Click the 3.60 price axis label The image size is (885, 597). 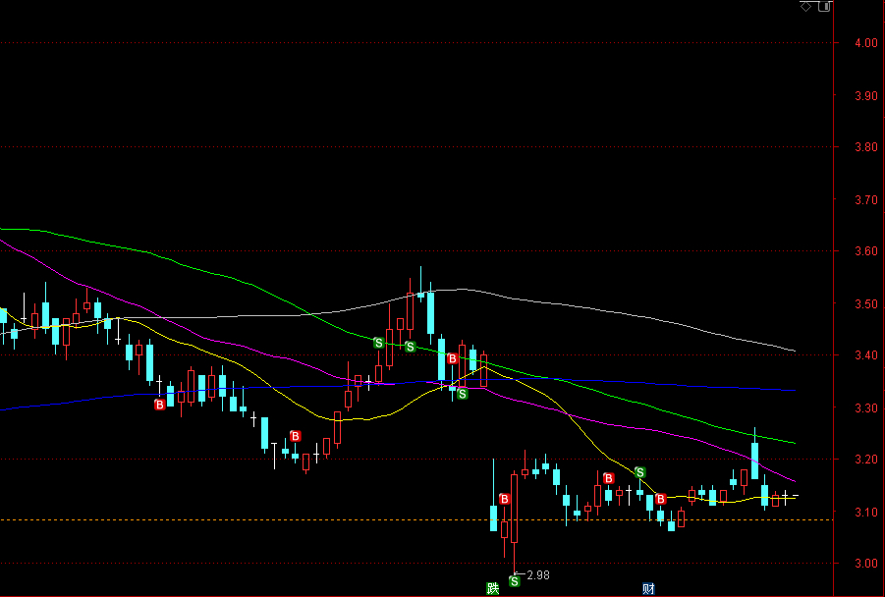(866, 251)
